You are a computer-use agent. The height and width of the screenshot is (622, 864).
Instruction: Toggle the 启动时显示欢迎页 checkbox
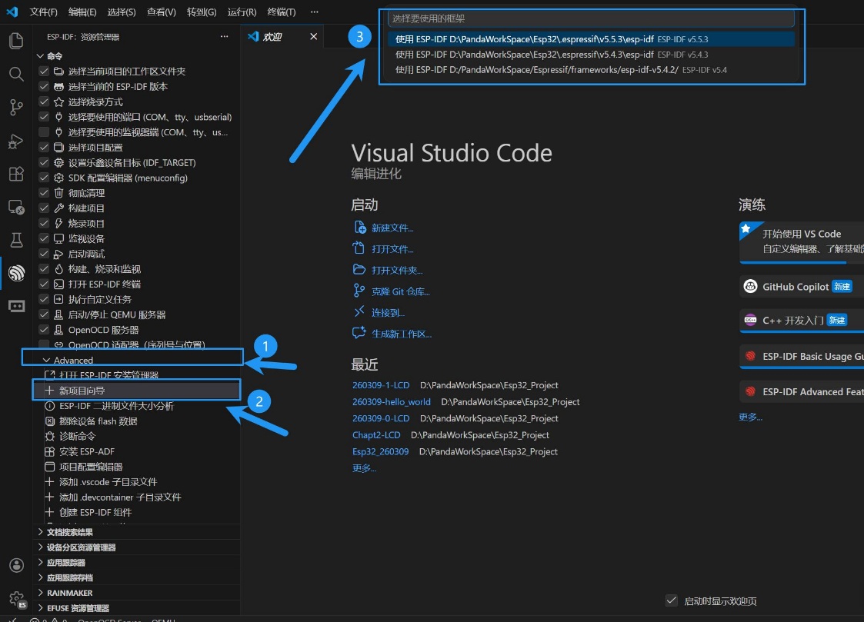(x=671, y=600)
